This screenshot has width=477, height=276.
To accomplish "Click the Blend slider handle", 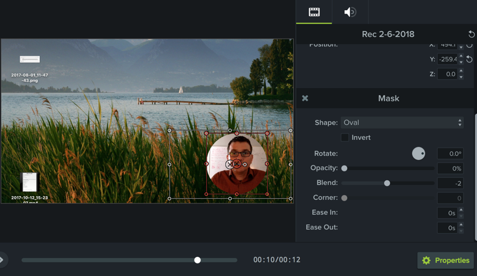I will pos(387,183).
